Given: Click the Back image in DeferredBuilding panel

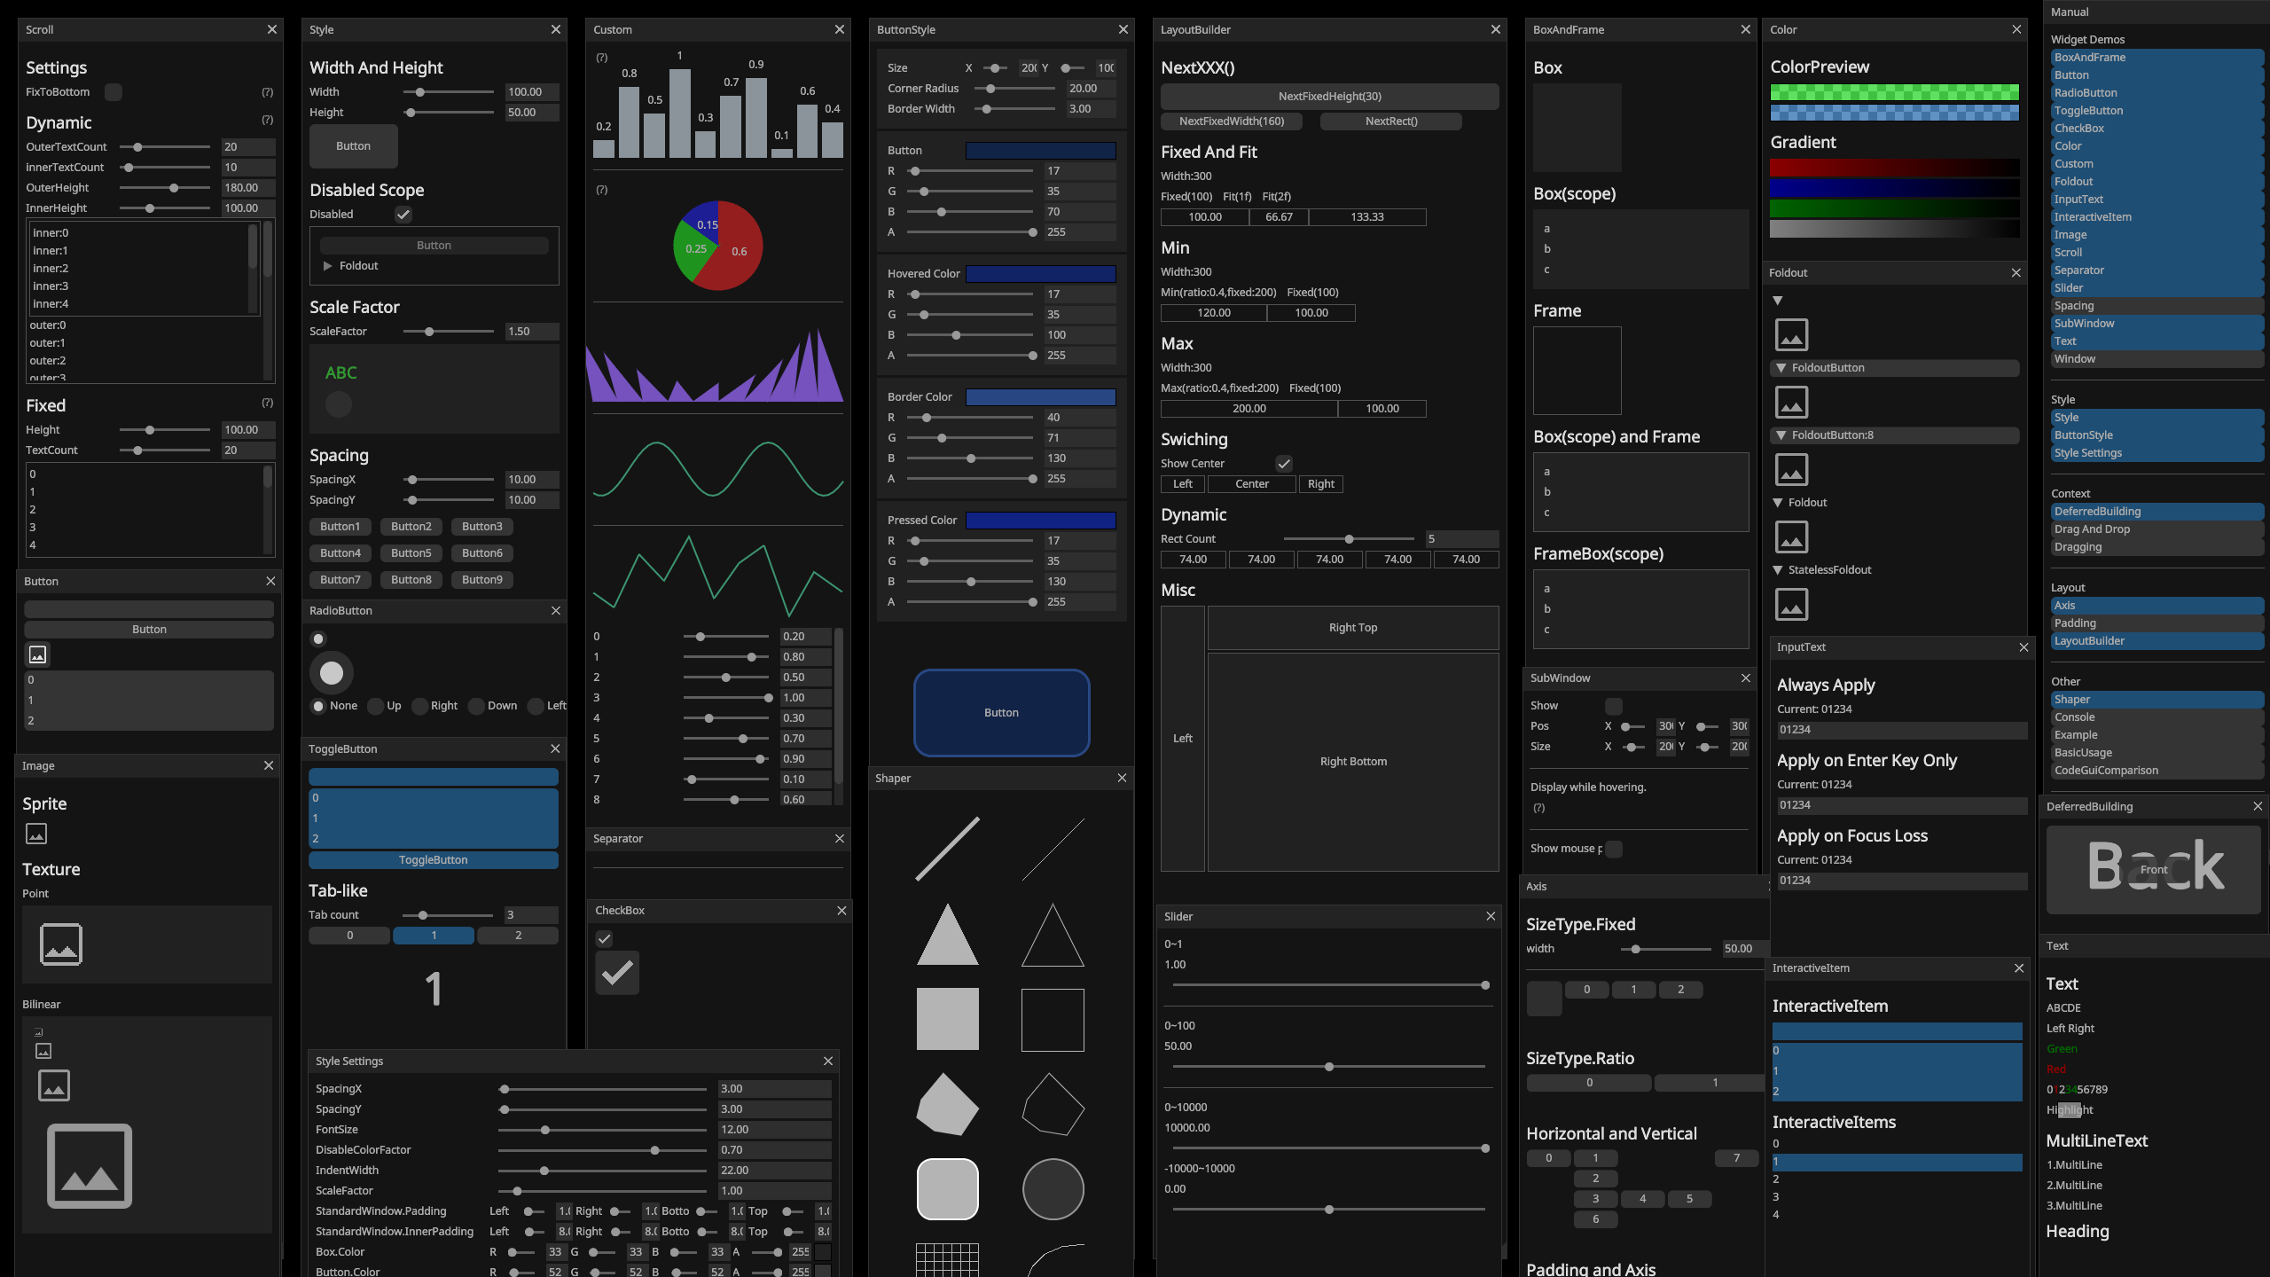Looking at the screenshot, I should 2153,869.
